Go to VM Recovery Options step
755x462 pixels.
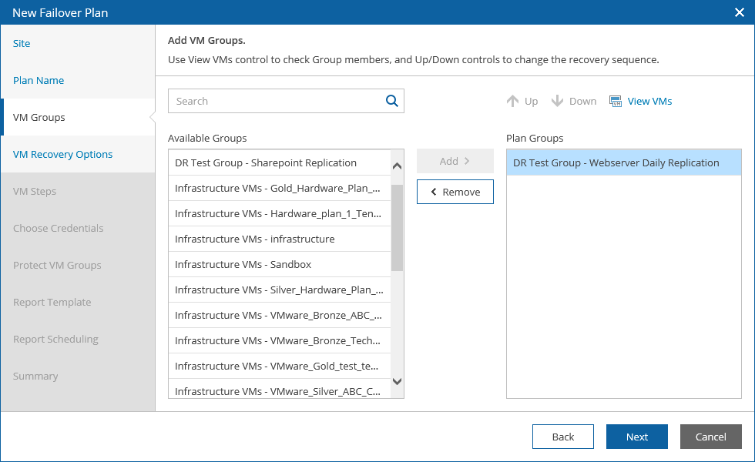tap(62, 154)
